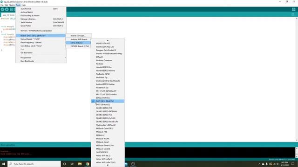Image resolution: width=298 pixels, height=167 pixels.
Task: Expand ESP32 Arduino submenu
Action: [79, 43]
